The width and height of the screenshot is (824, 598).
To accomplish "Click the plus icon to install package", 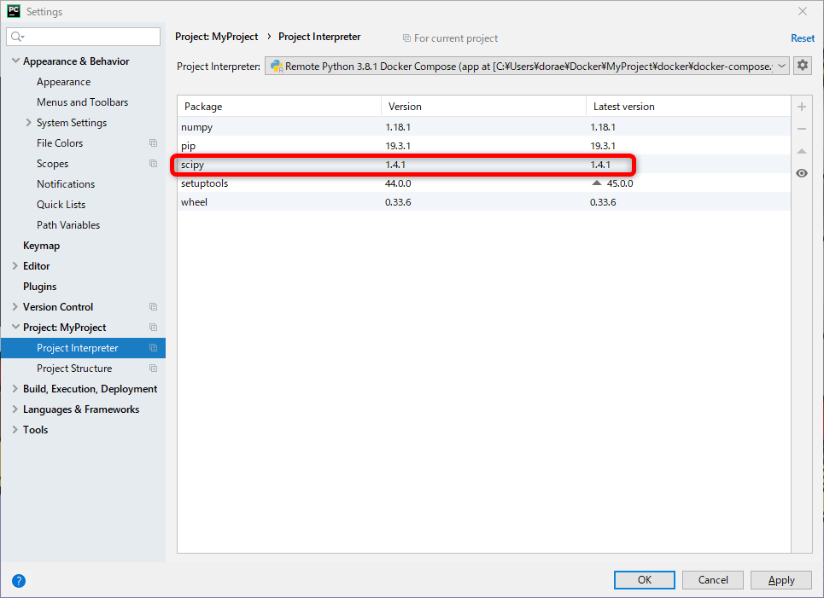I will 802,107.
